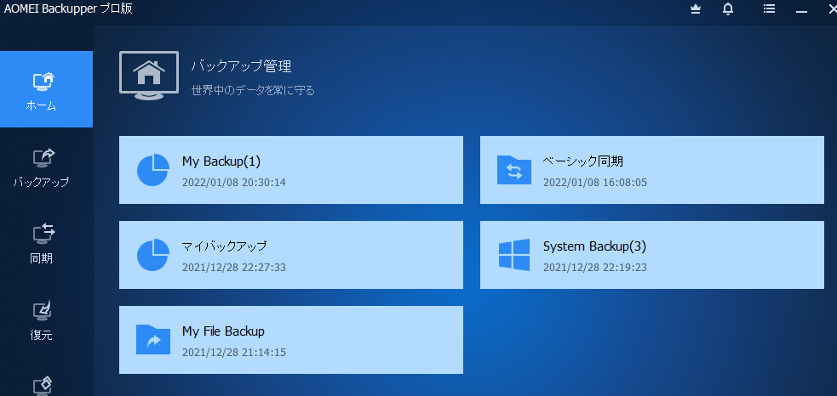Go to the Backup (バックアップ) section
837x396 pixels.
click(x=42, y=167)
